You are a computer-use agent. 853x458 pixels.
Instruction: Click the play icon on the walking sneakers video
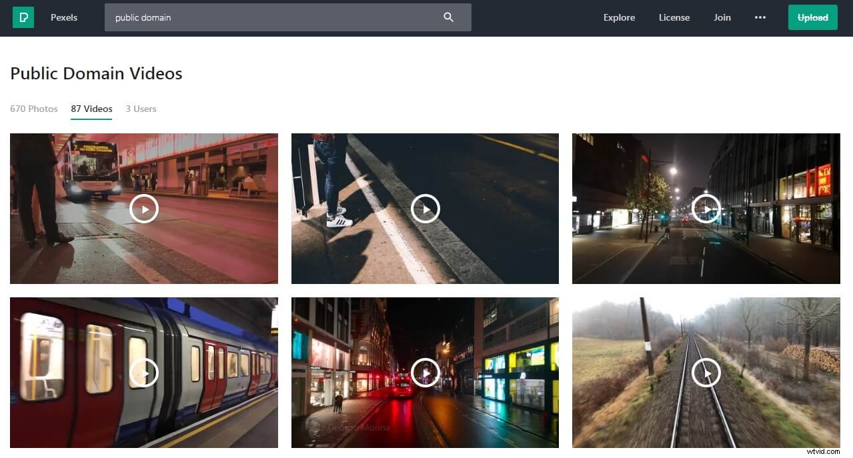(425, 209)
